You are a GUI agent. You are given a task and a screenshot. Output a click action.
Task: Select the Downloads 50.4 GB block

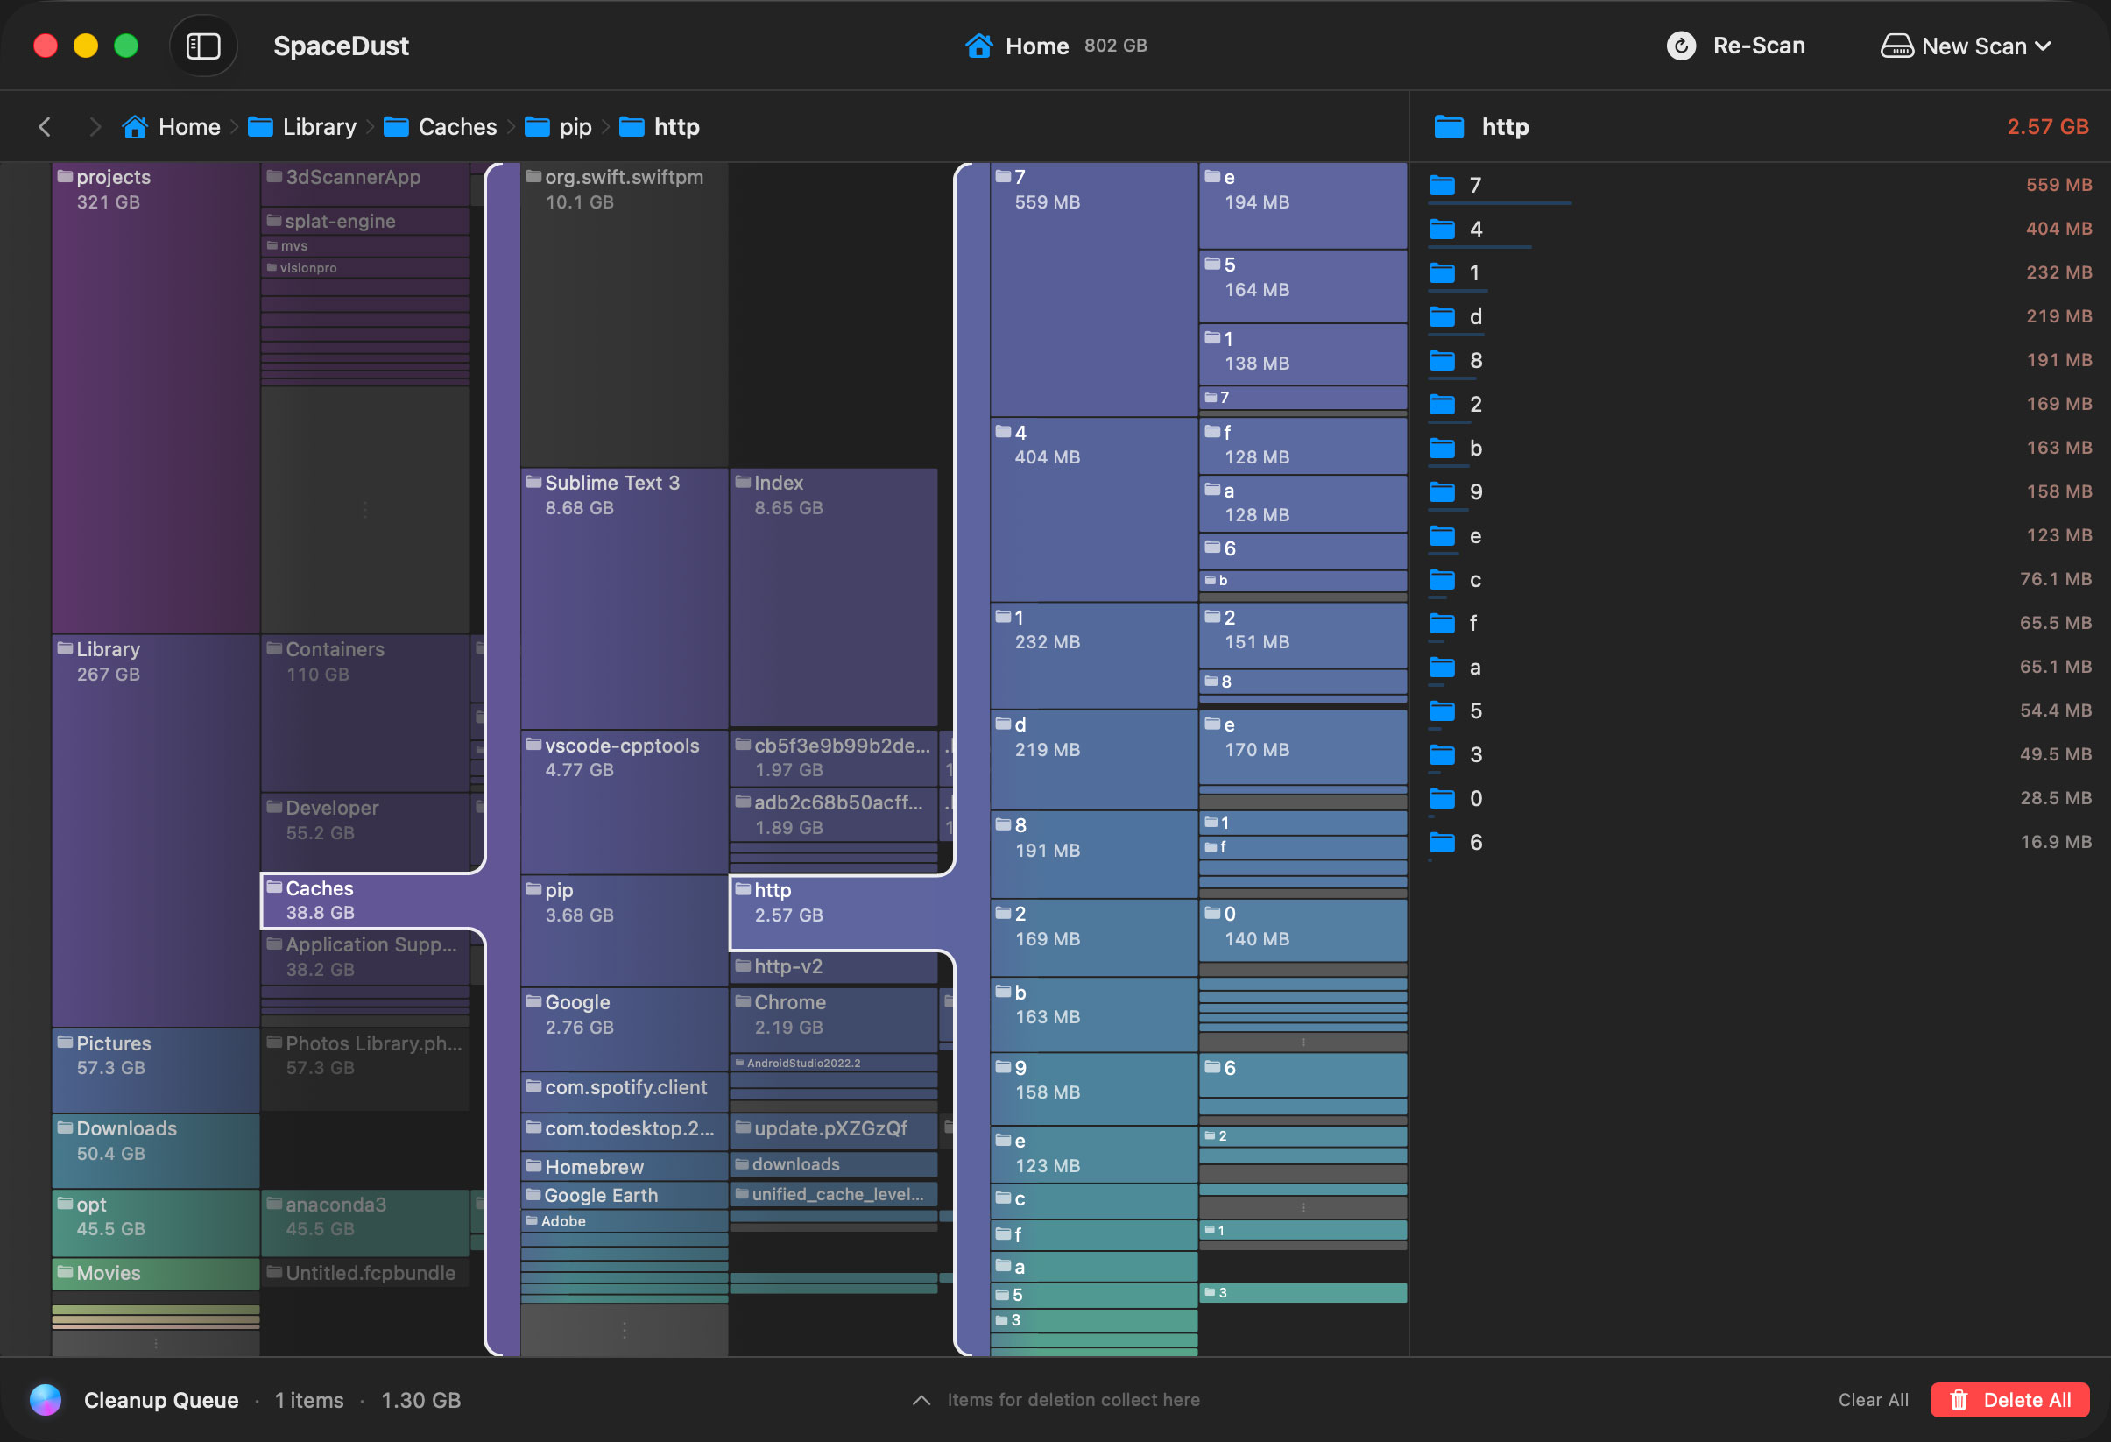click(155, 1150)
